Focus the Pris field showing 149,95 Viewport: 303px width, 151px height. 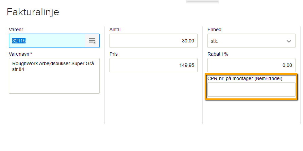(153, 65)
